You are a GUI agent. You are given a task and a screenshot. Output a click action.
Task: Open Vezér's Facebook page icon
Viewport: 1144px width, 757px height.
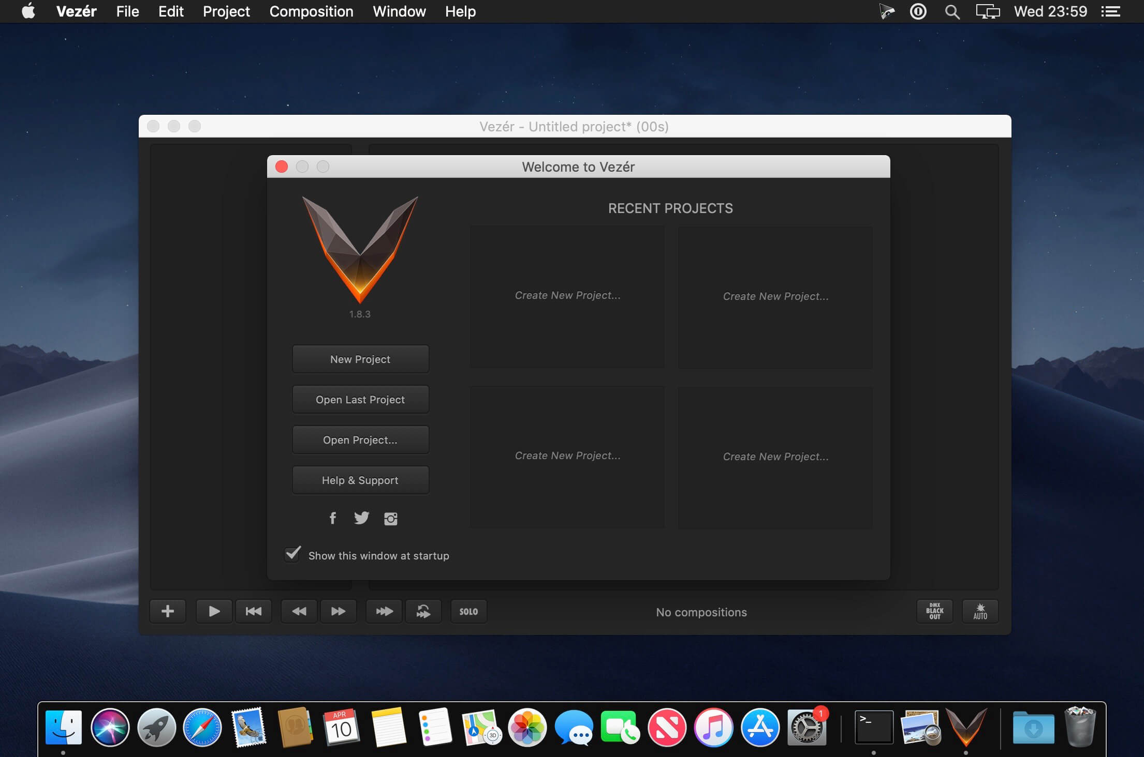333,518
